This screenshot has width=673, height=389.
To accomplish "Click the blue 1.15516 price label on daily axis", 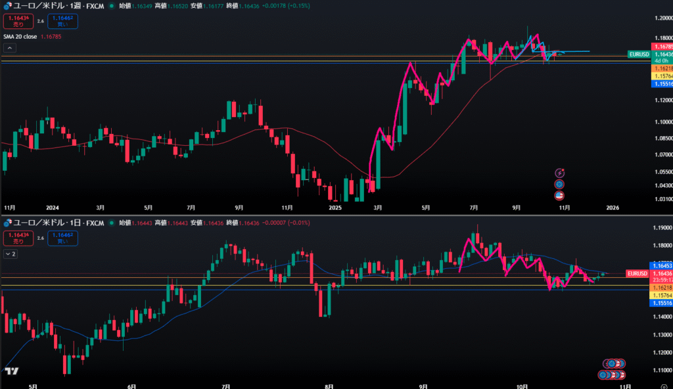I will [x=661, y=303].
